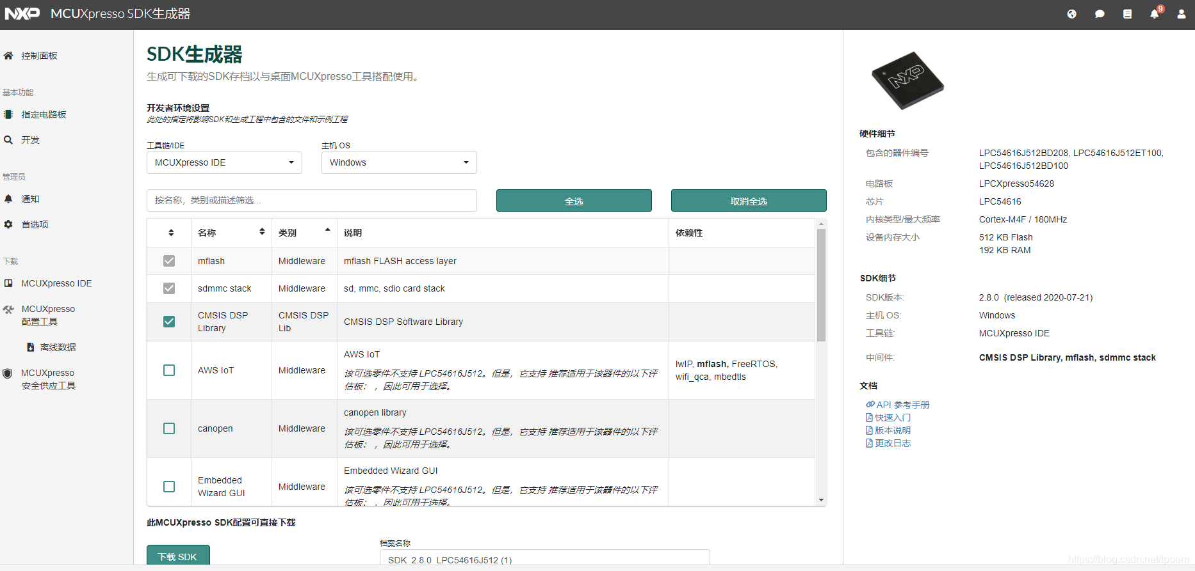
Task: Check the canopen checkbox
Action: coord(169,428)
